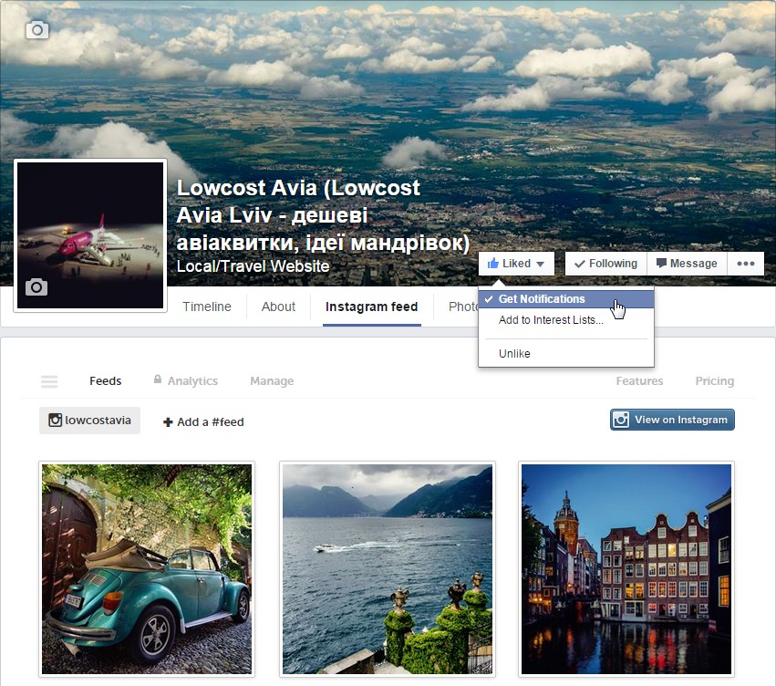Click View on Instagram button
Viewport: 776px width, 686px height.
point(672,420)
